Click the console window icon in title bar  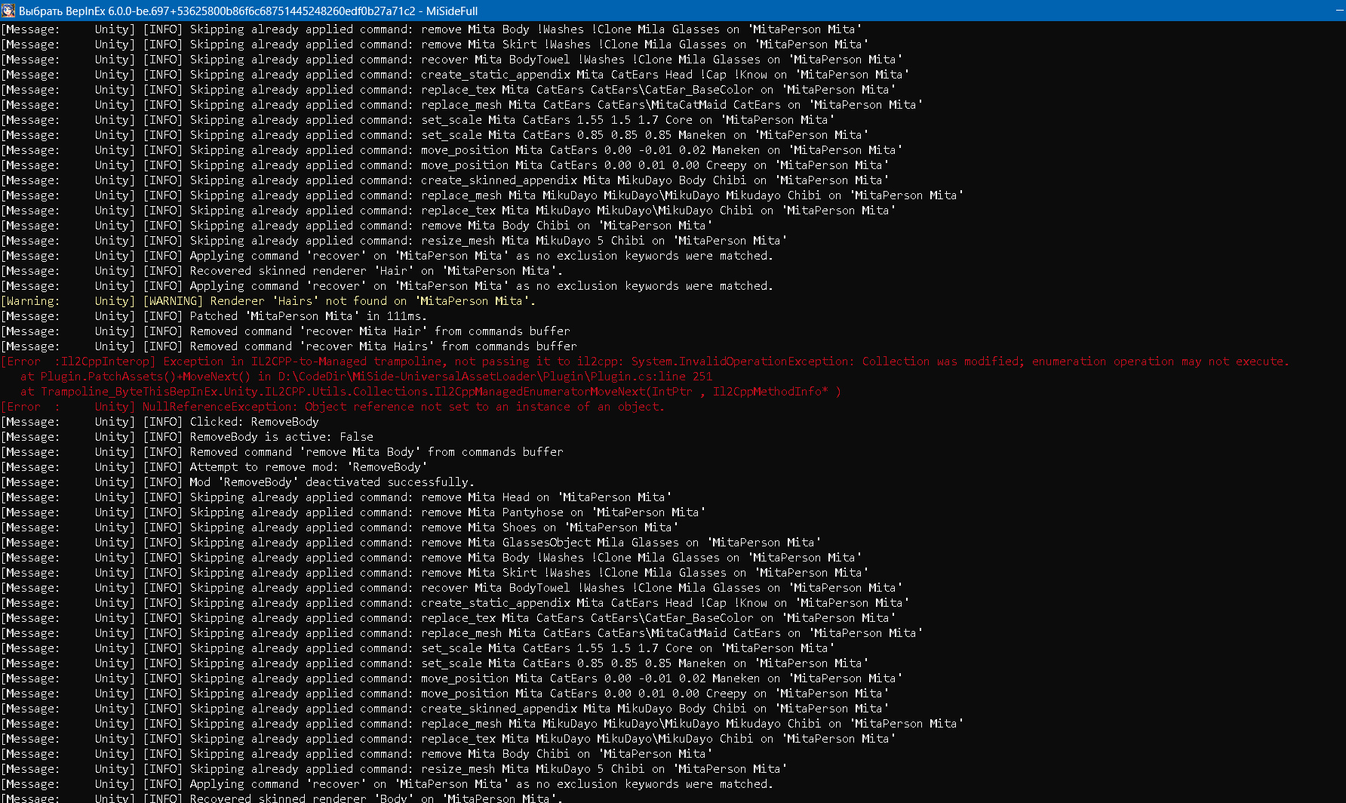(x=8, y=11)
